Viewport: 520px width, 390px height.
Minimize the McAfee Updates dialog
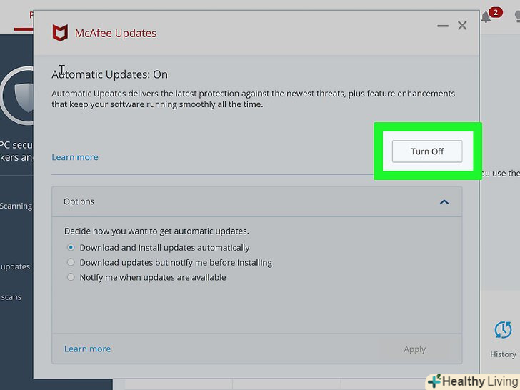click(x=443, y=26)
